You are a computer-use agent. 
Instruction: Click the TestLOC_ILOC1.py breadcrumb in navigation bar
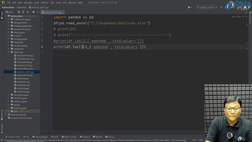[x=39, y=7]
